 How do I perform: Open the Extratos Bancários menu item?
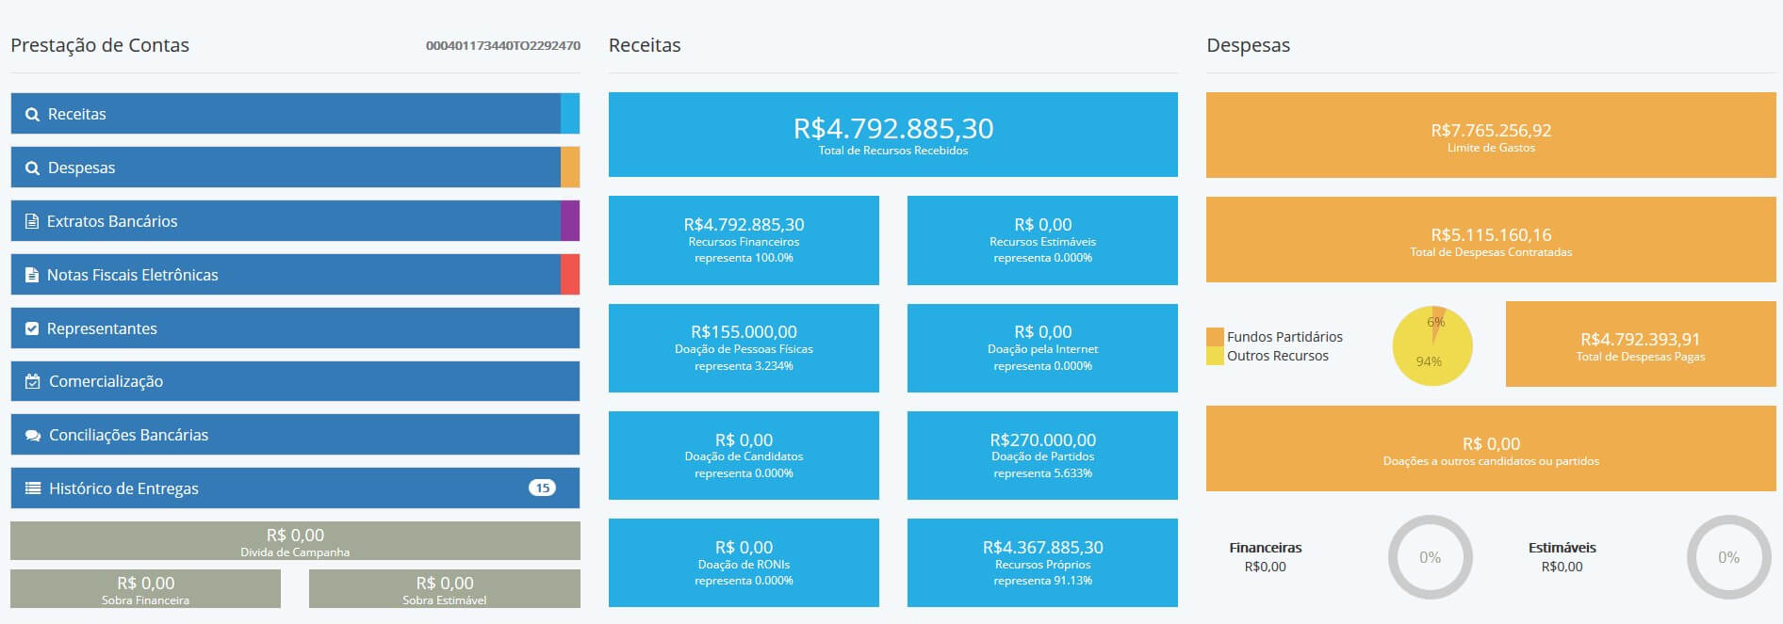point(295,221)
